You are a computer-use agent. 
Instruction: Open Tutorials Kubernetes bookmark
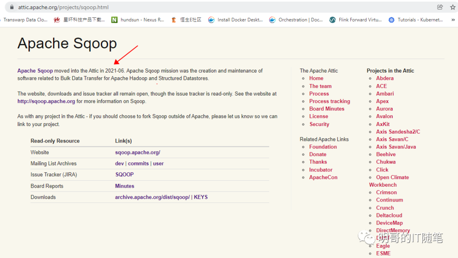(416, 20)
